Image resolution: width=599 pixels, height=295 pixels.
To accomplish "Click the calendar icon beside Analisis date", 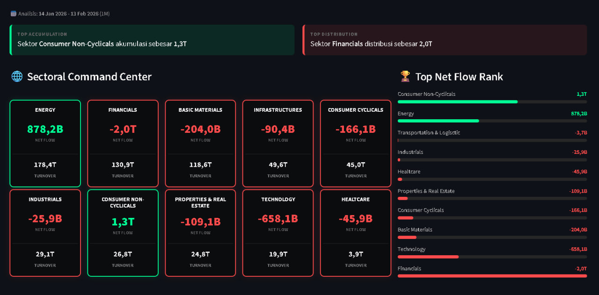I will point(13,14).
